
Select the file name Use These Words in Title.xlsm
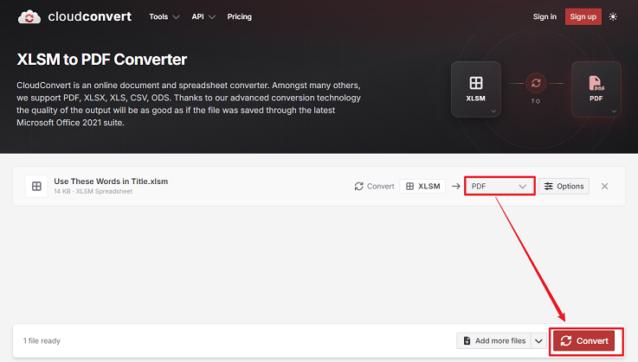click(x=111, y=181)
